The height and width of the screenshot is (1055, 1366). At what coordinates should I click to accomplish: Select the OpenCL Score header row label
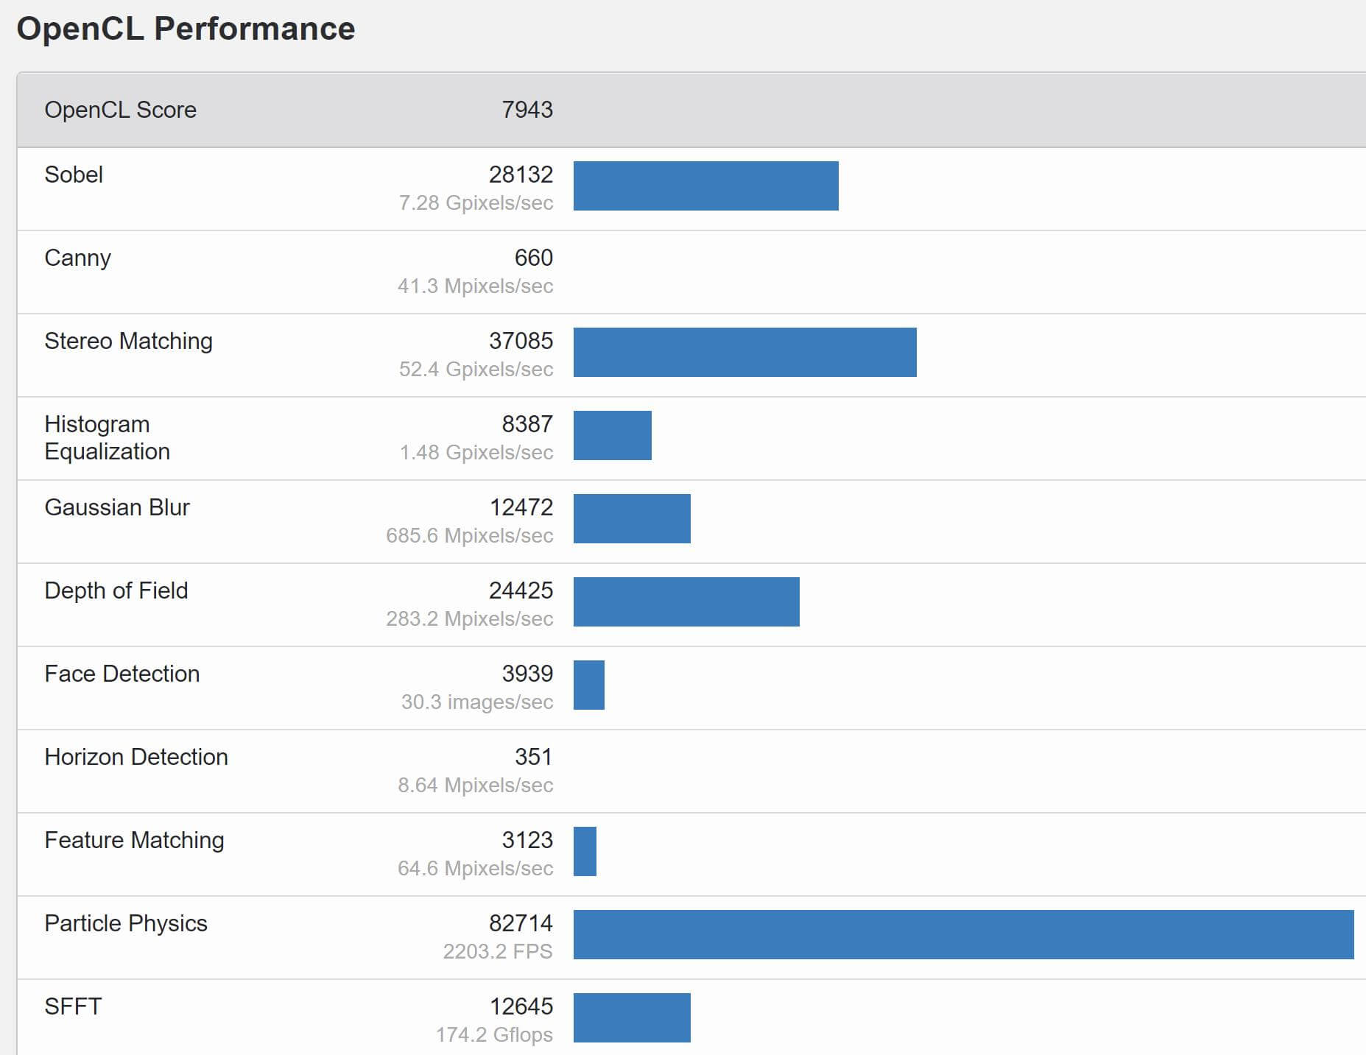tap(120, 110)
